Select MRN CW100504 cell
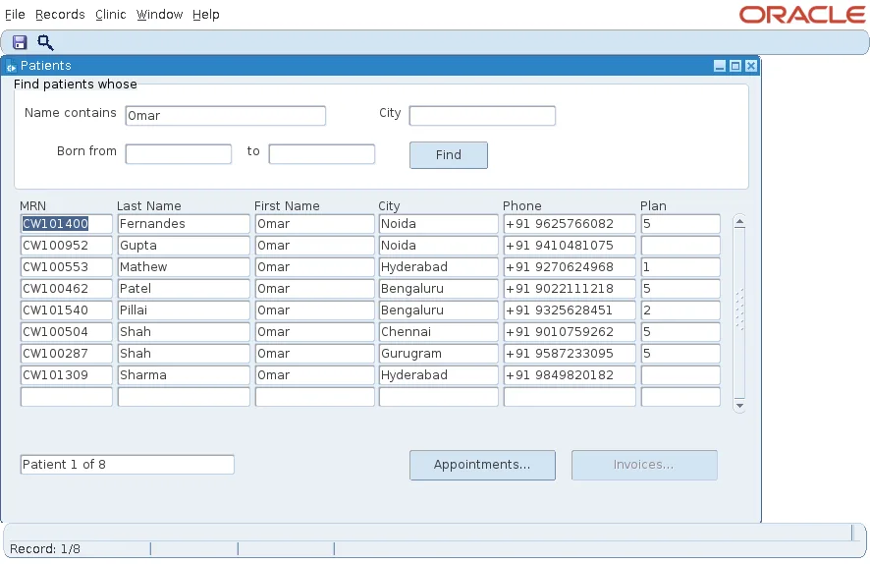Image resolution: width=870 pixels, height=564 pixels. coord(66,332)
